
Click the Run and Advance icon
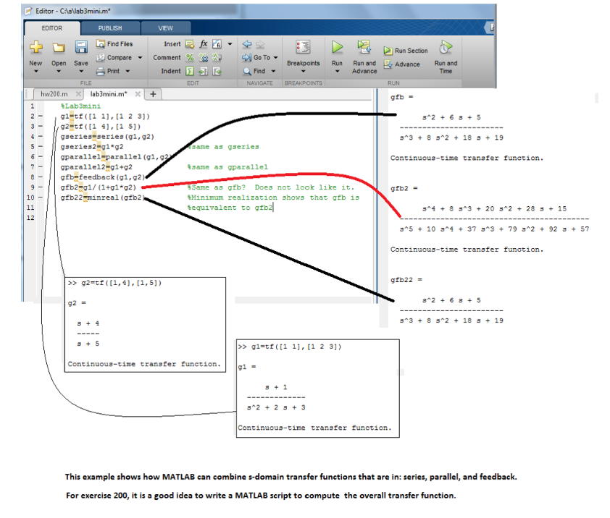click(364, 48)
